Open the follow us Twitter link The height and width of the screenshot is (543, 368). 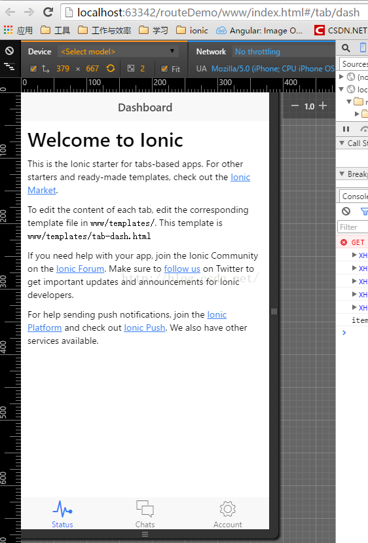coord(182,269)
